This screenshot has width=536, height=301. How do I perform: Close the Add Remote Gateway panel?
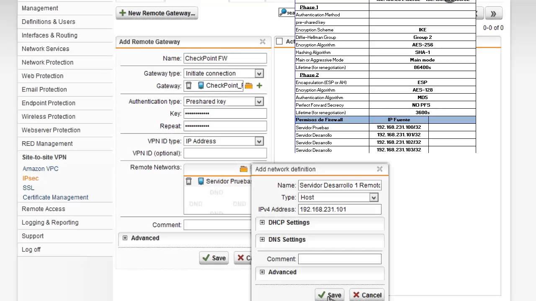[x=263, y=42]
